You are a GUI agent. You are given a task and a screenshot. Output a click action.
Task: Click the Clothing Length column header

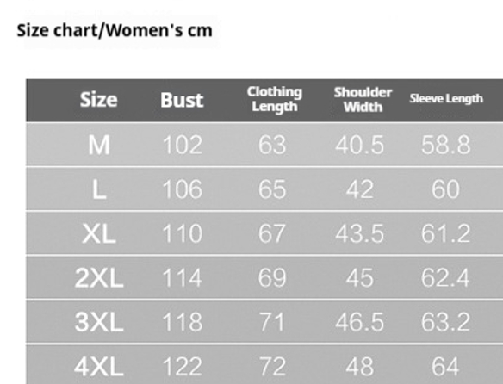pos(275,99)
